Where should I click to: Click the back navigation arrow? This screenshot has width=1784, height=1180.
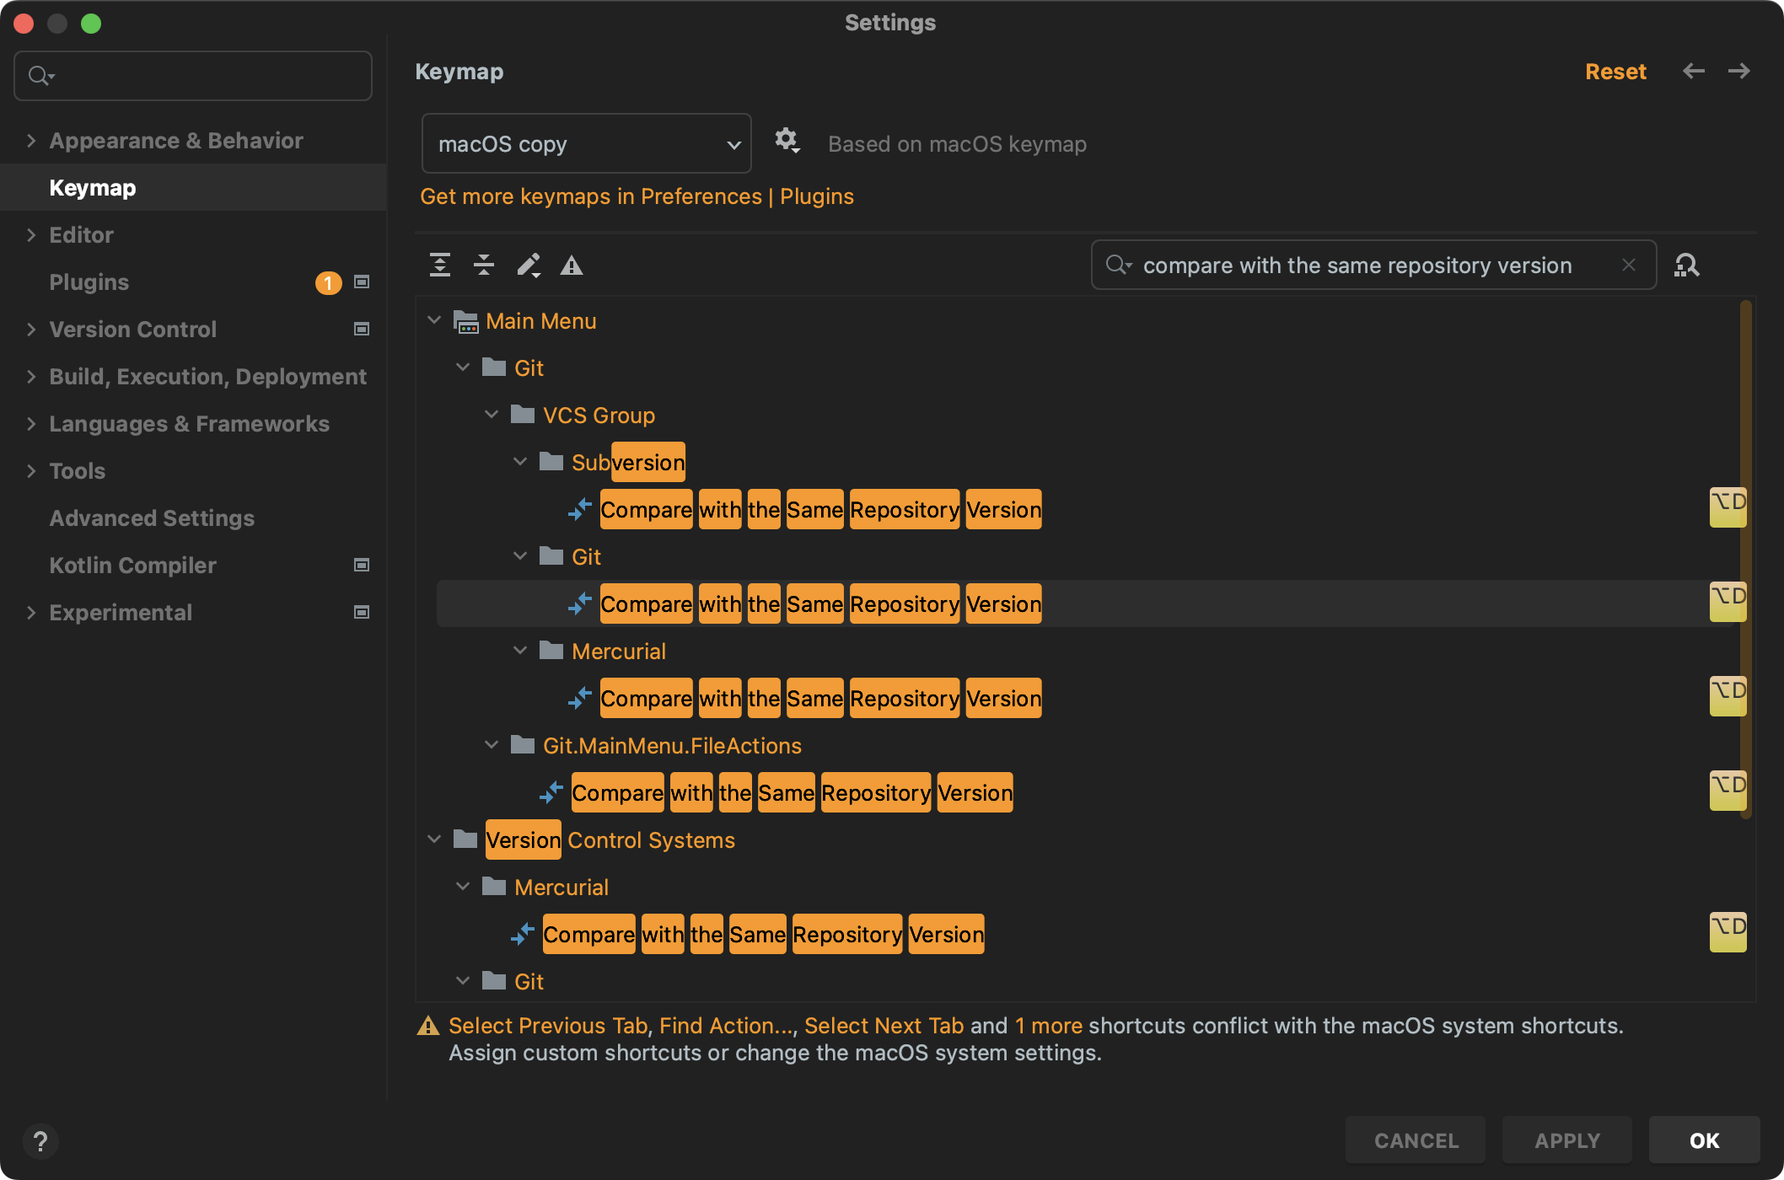[1694, 72]
